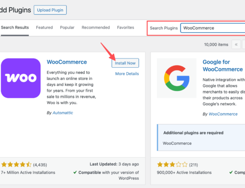Click the Upload Plugin button
The image size is (245, 188).
(x=50, y=10)
